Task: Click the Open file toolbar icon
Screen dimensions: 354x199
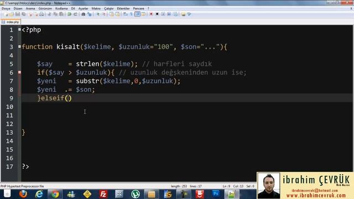Action: tap(11, 14)
